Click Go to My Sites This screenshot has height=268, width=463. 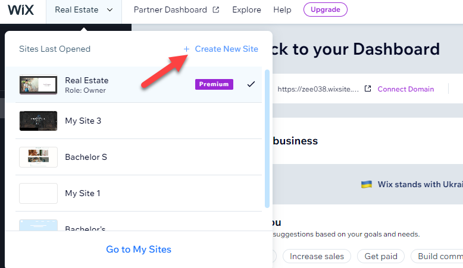point(139,250)
